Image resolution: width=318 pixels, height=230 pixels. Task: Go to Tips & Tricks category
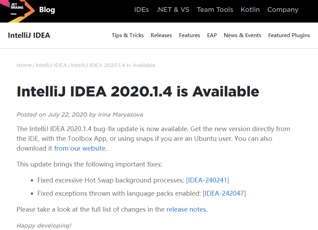click(128, 35)
